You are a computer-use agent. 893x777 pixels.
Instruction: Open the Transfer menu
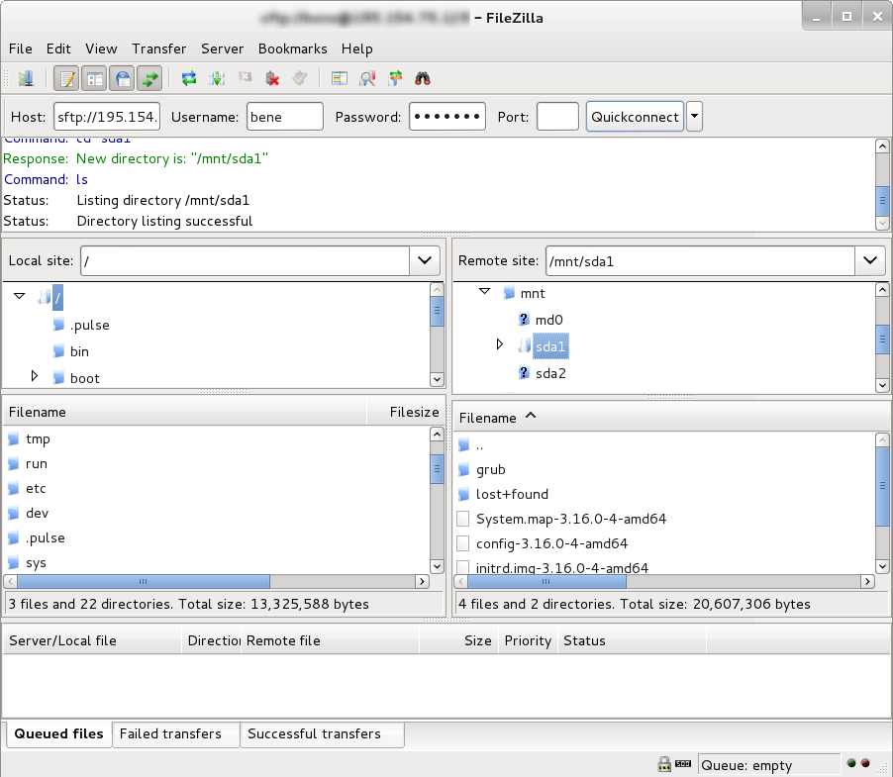(158, 49)
